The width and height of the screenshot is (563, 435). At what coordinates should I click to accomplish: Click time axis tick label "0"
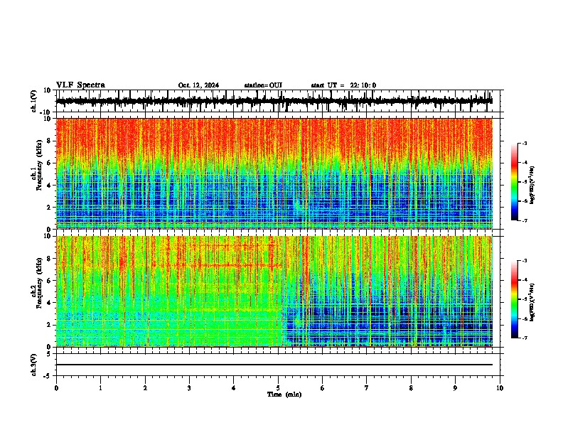56,388
